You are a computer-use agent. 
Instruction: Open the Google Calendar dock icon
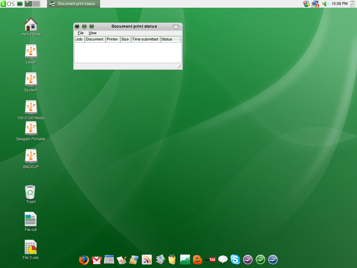(x=109, y=259)
